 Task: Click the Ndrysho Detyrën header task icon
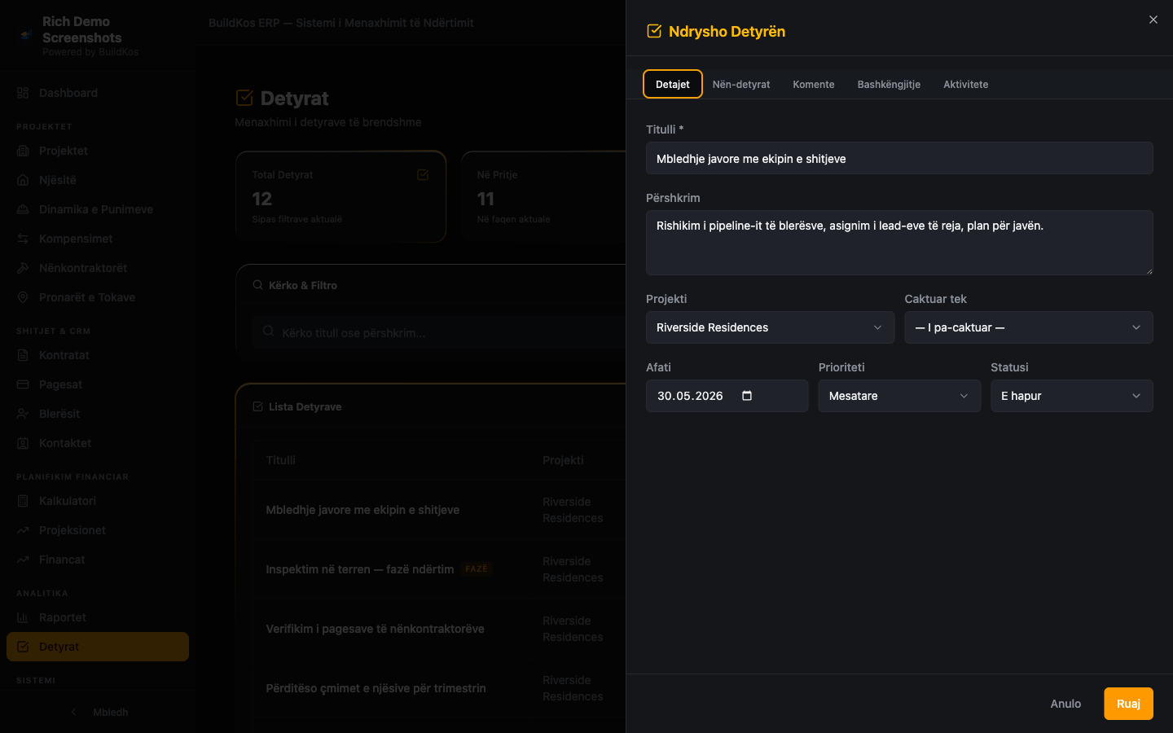pos(653,31)
